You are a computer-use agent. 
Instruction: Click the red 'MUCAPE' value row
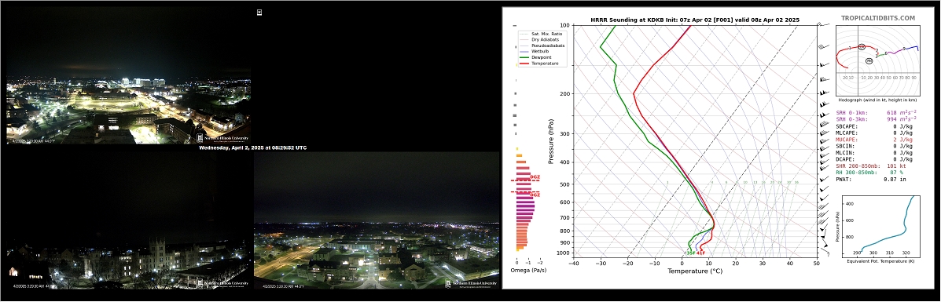click(874, 140)
